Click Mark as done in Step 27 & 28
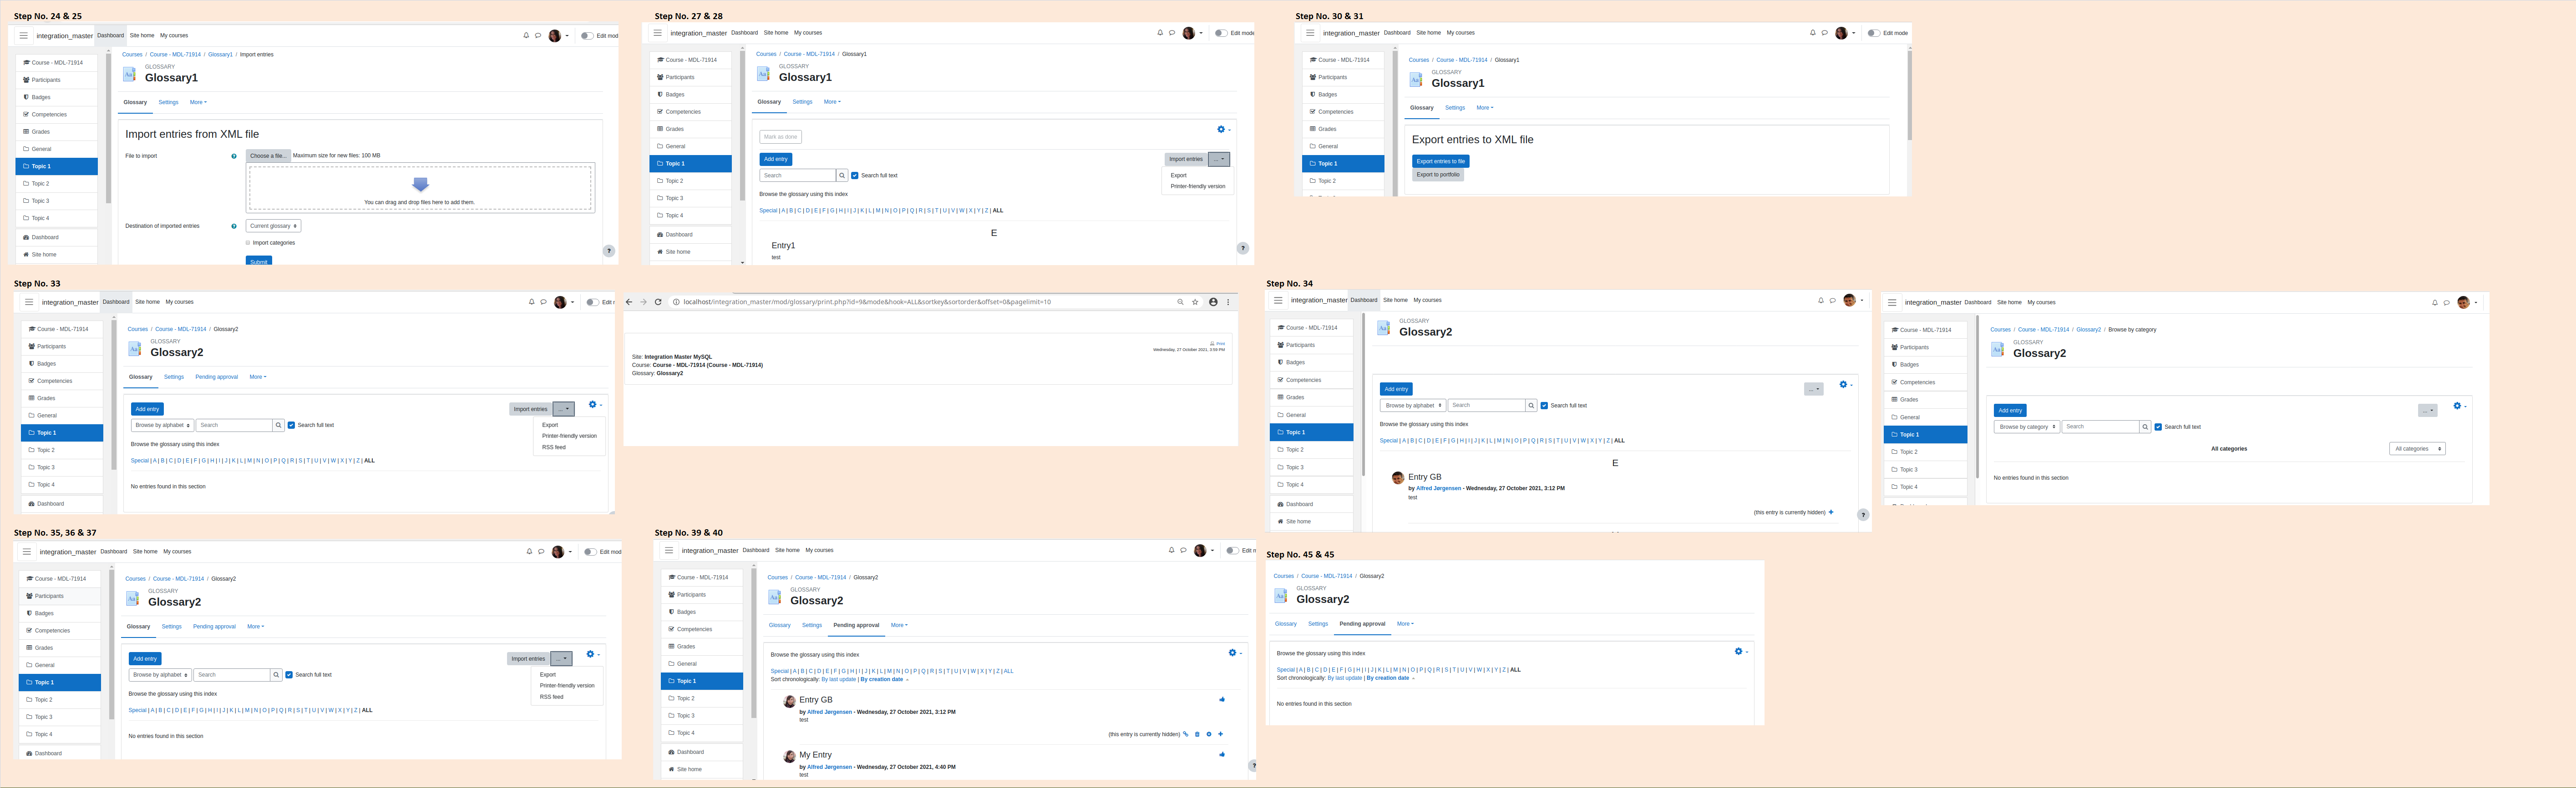The image size is (2576, 788). coord(780,137)
